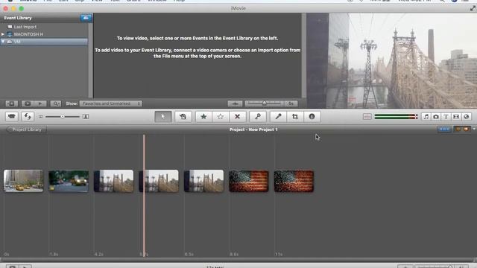This screenshot has width=477, height=268.
Task: Mark selection as favorite with filled star
Action: pyautogui.click(x=203, y=117)
